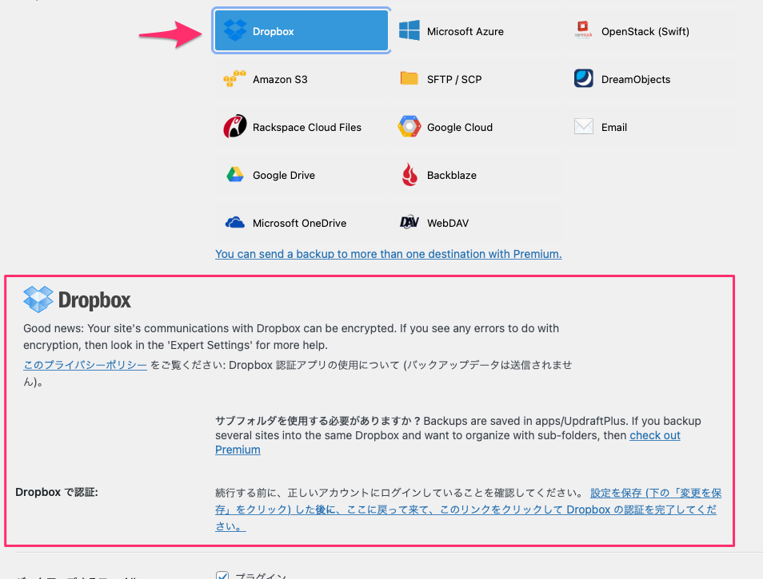
Task: Click the Backblaze flame icon
Action: 409,174
